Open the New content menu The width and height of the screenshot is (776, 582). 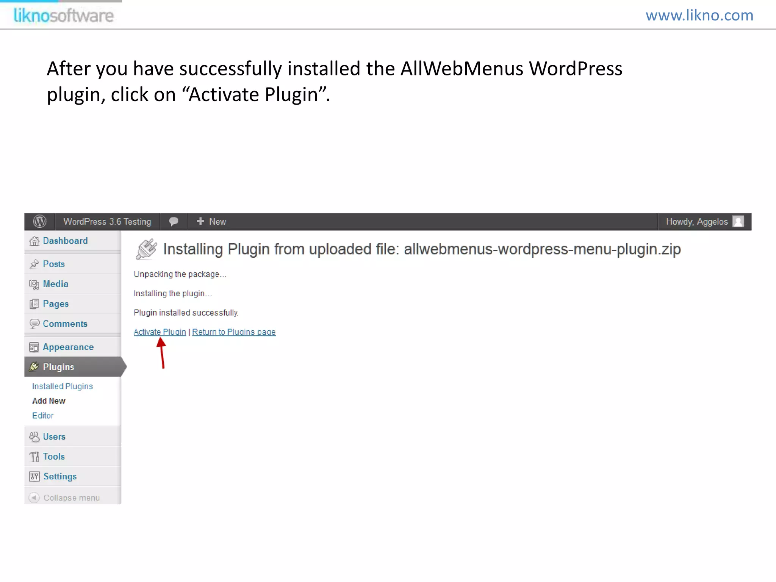click(211, 222)
